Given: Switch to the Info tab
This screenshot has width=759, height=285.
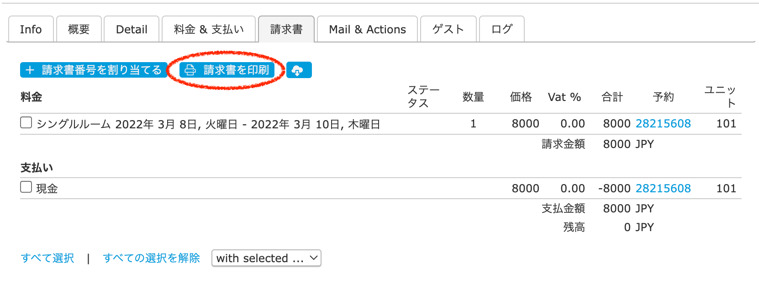Looking at the screenshot, I should [31, 29].
